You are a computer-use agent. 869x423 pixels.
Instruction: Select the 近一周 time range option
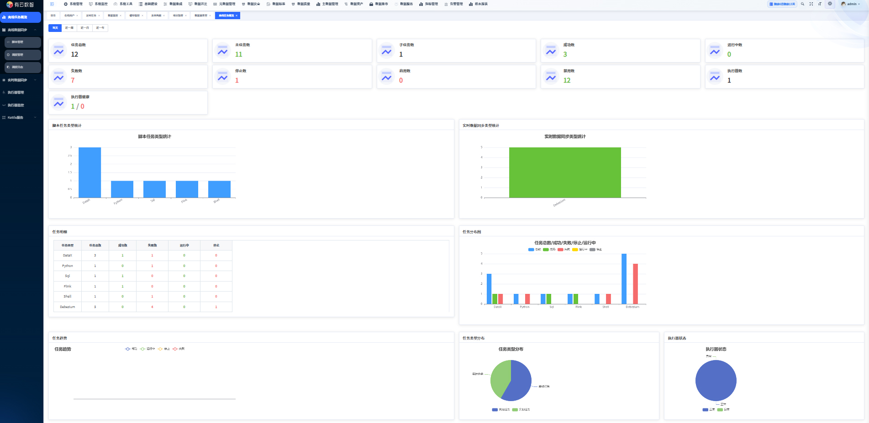69,28
